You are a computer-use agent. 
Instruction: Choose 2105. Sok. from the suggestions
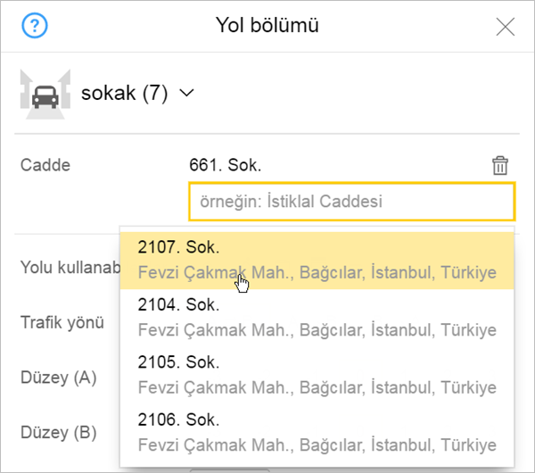click(x=317, y=376)
